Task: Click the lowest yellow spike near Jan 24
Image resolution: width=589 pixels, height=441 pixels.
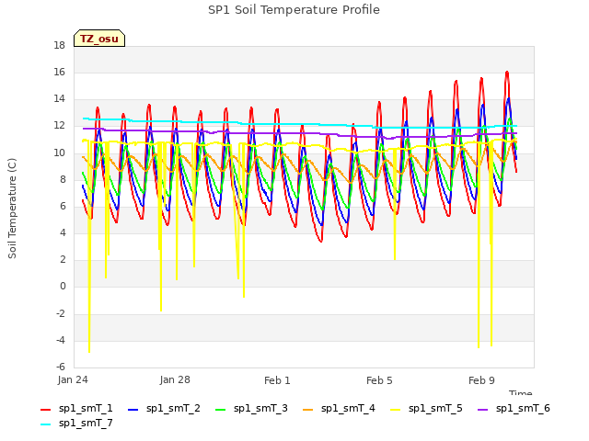Action: pyautogui.click(x=89, y=351)
